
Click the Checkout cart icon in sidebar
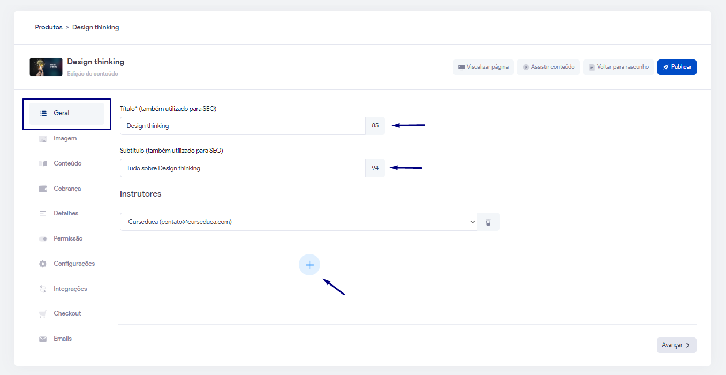[x=43, y=314]
